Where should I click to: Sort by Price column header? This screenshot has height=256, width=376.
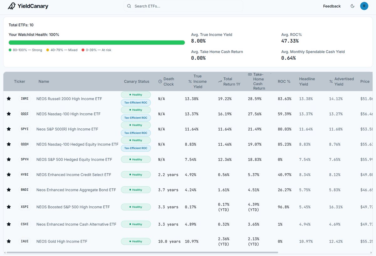pos(365,82)
